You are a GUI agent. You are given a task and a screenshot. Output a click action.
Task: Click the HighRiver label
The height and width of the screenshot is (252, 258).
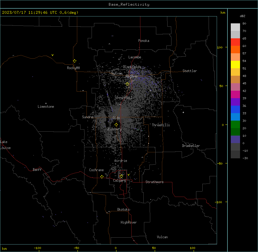click(x=129, y=222)
